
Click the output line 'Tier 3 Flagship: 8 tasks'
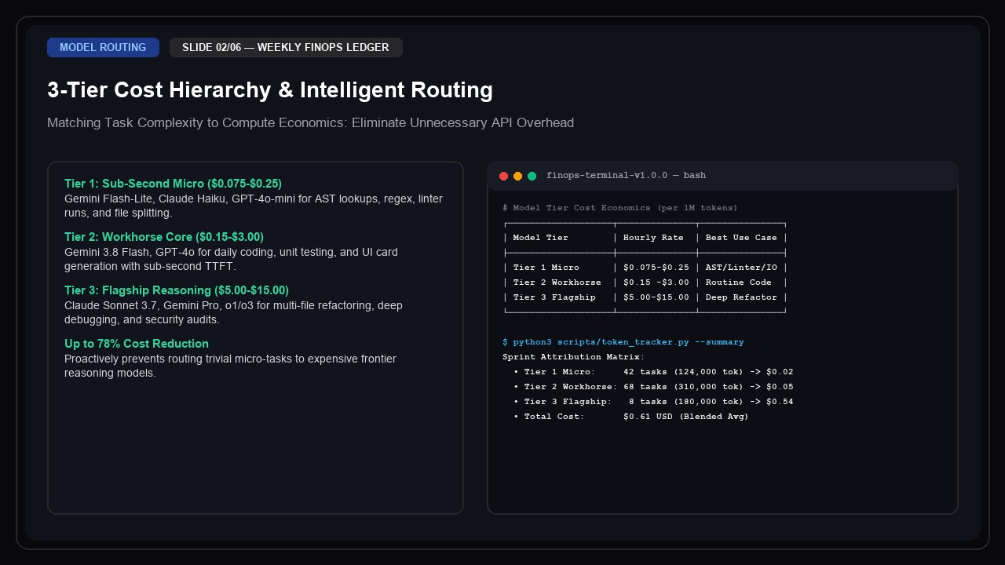point(653,402)
